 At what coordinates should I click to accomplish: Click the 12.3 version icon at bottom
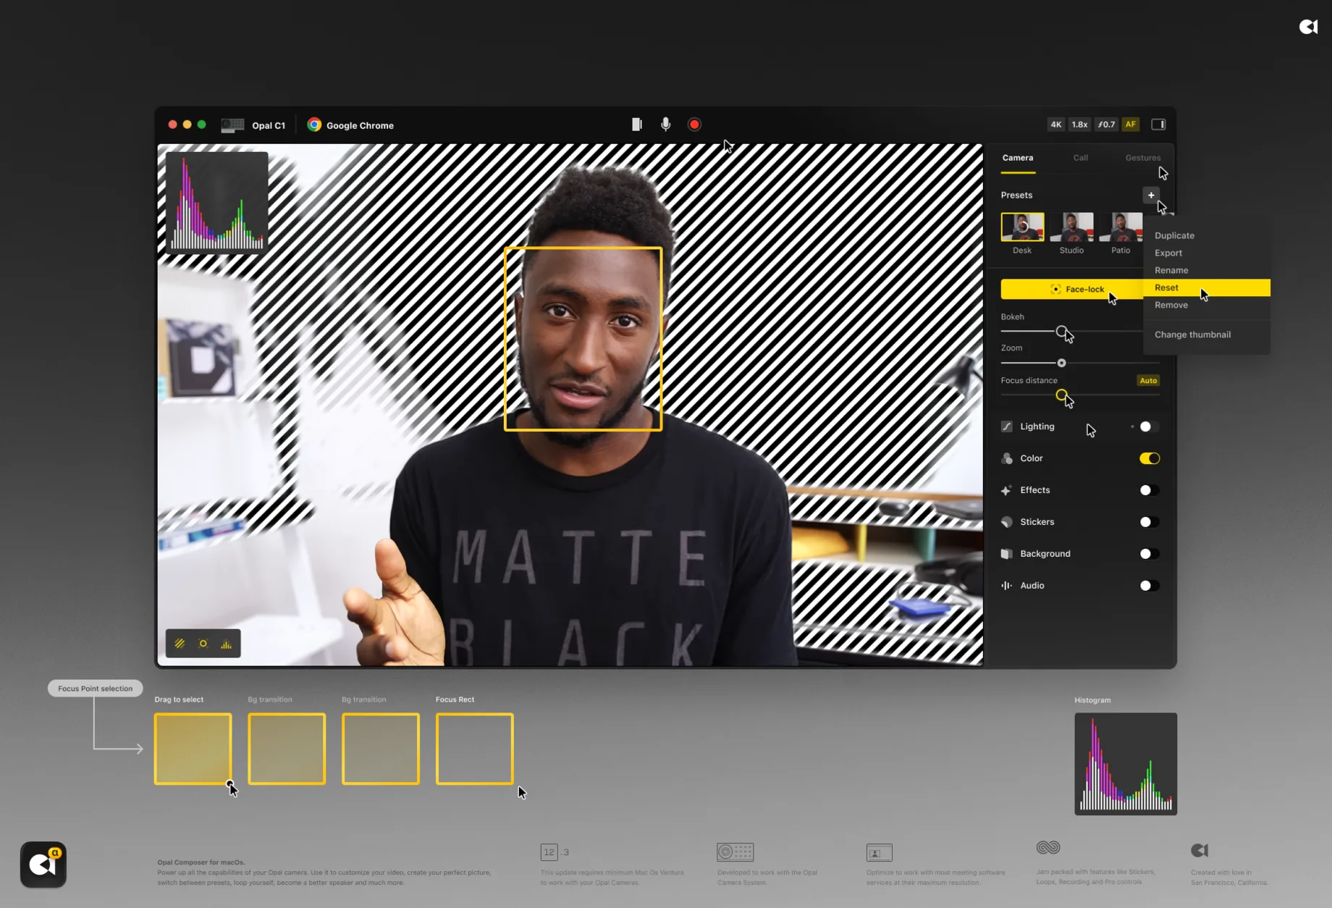[x=555, y=852]
